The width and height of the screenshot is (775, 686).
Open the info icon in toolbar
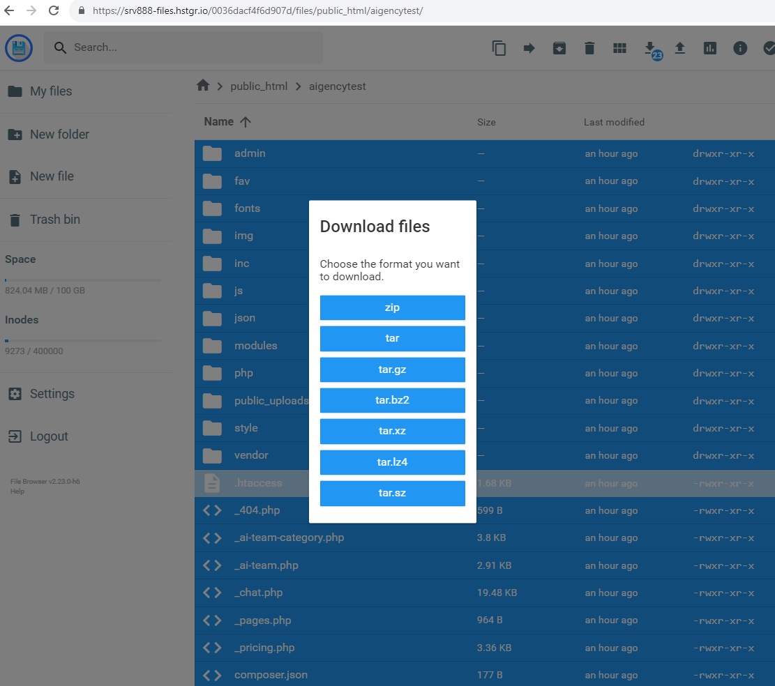coord(740,48)
